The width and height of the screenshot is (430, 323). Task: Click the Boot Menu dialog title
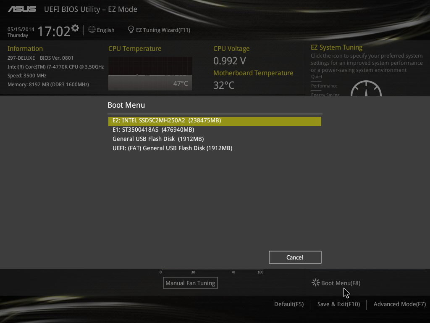126,105
